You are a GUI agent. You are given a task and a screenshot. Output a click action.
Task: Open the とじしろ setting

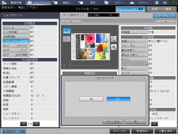click(x=16, y=28)
